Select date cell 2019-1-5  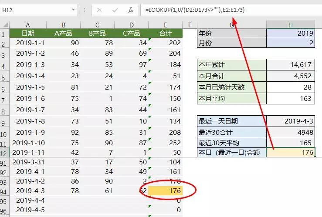point(28,87)
